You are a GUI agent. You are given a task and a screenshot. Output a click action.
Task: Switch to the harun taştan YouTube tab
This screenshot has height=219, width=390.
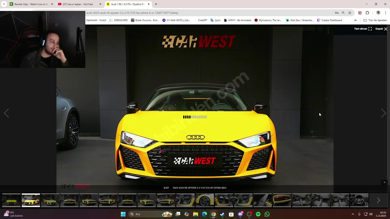[78, 4]
